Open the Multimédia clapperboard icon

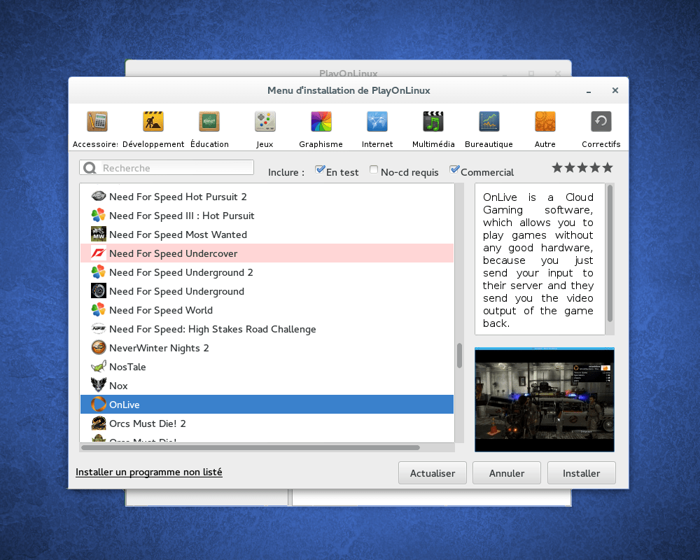(433, 122)
